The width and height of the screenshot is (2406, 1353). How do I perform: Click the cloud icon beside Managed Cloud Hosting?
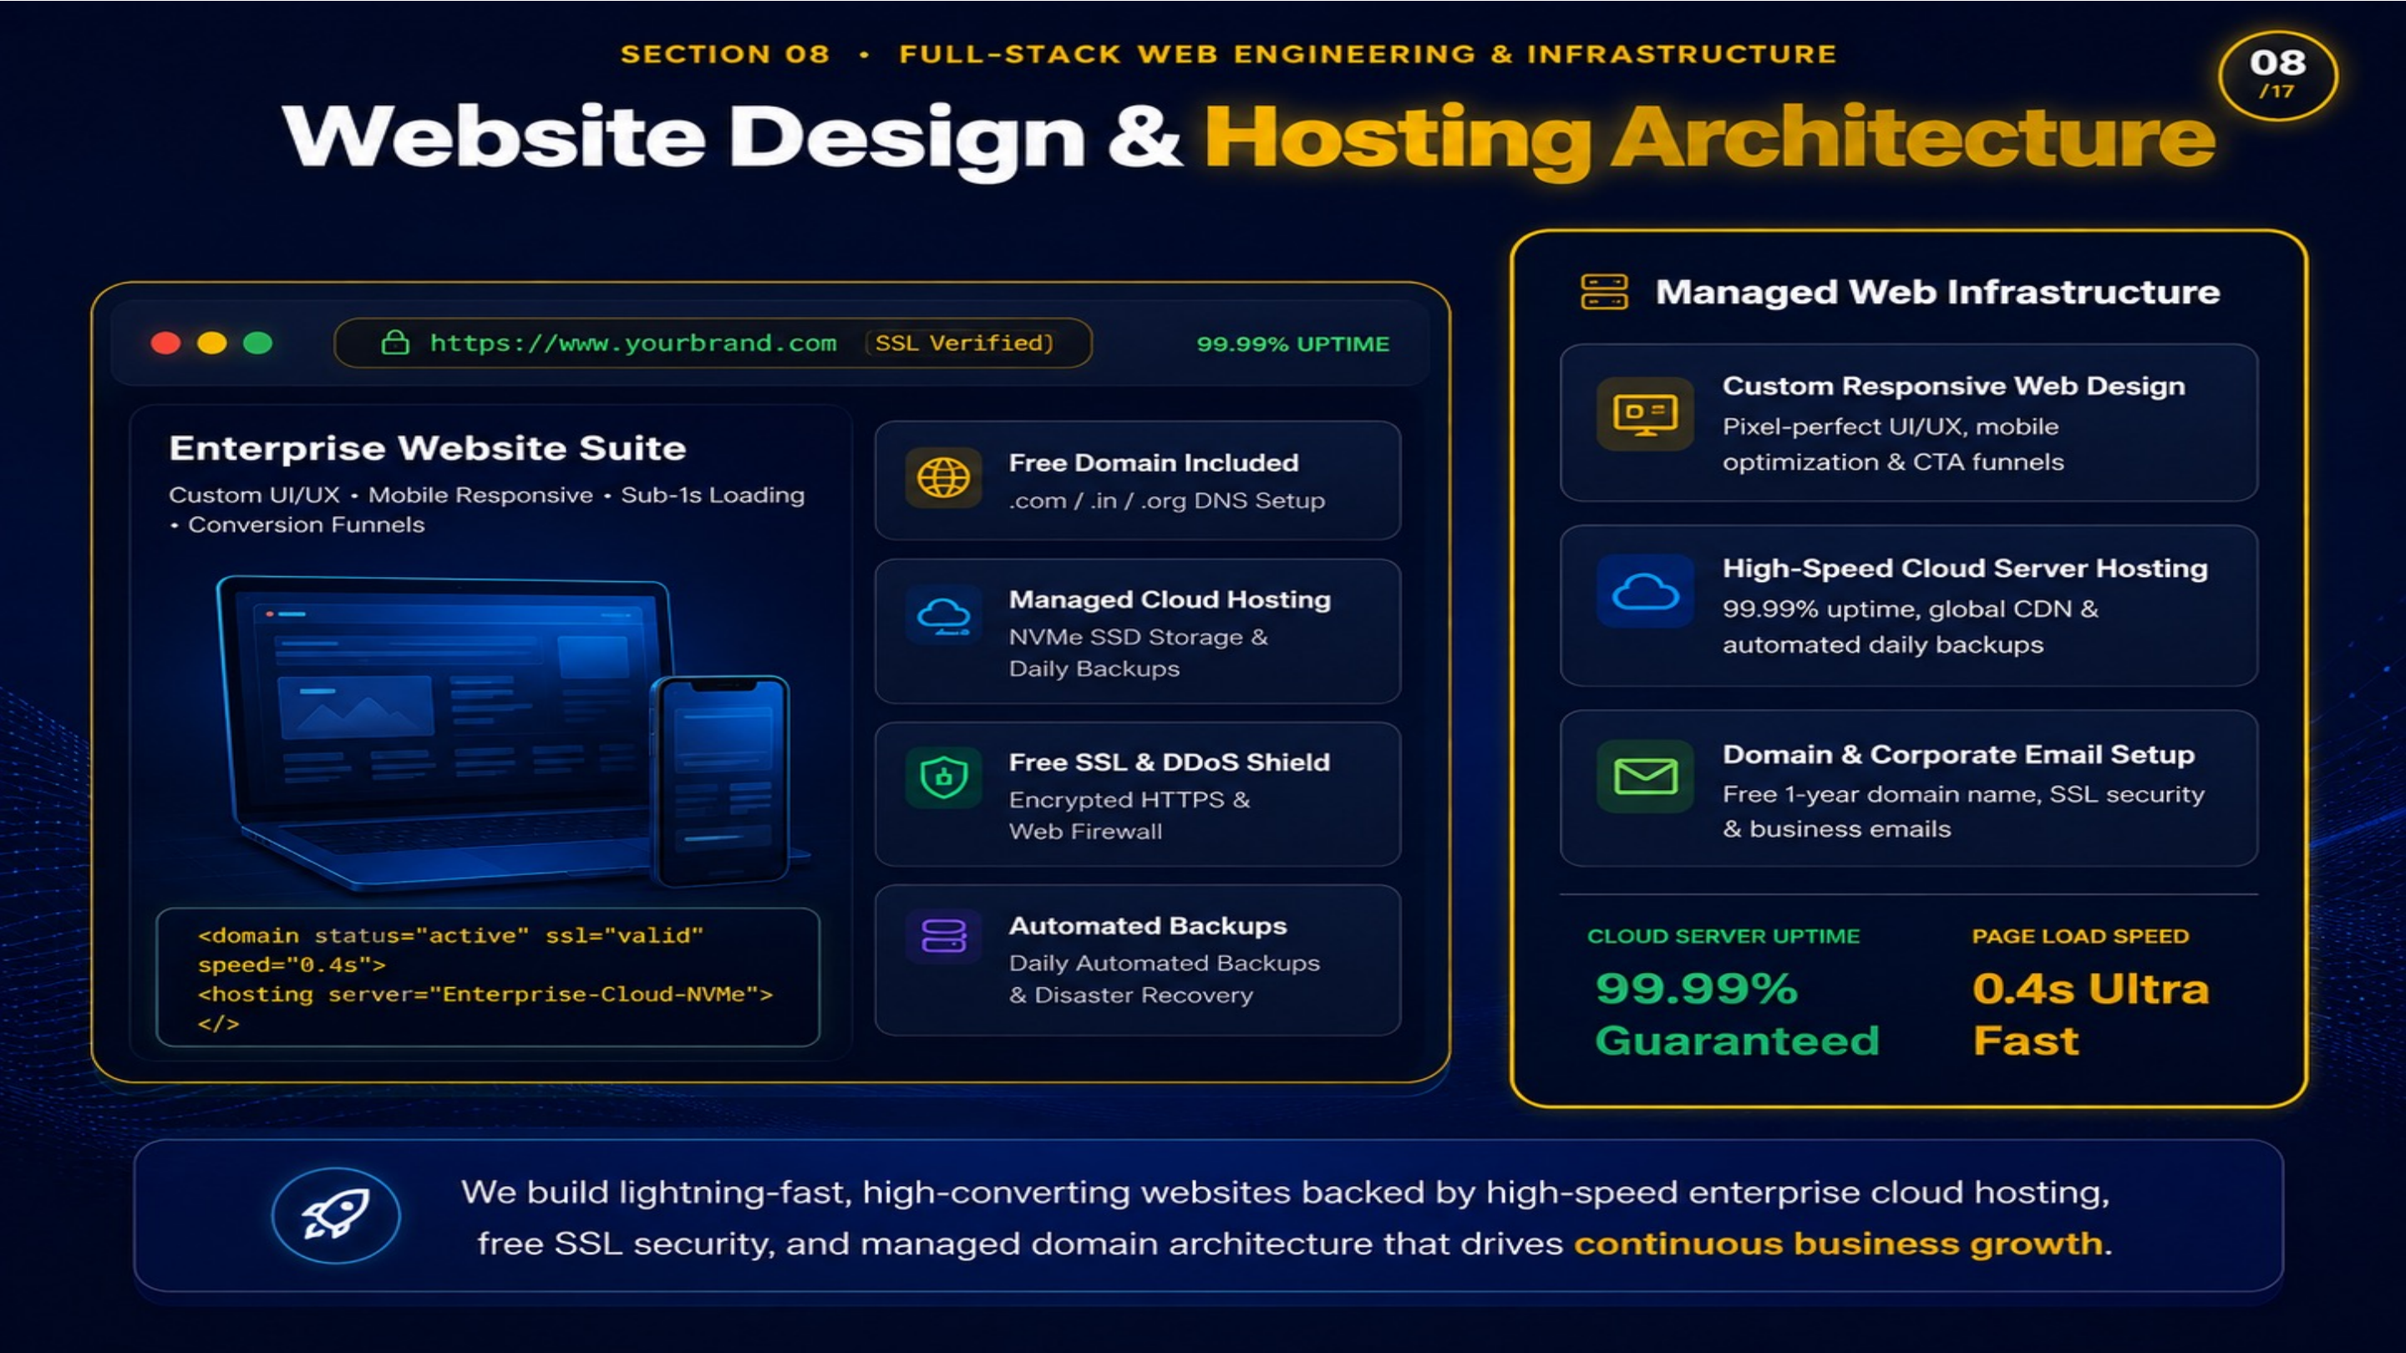[943, 616]
